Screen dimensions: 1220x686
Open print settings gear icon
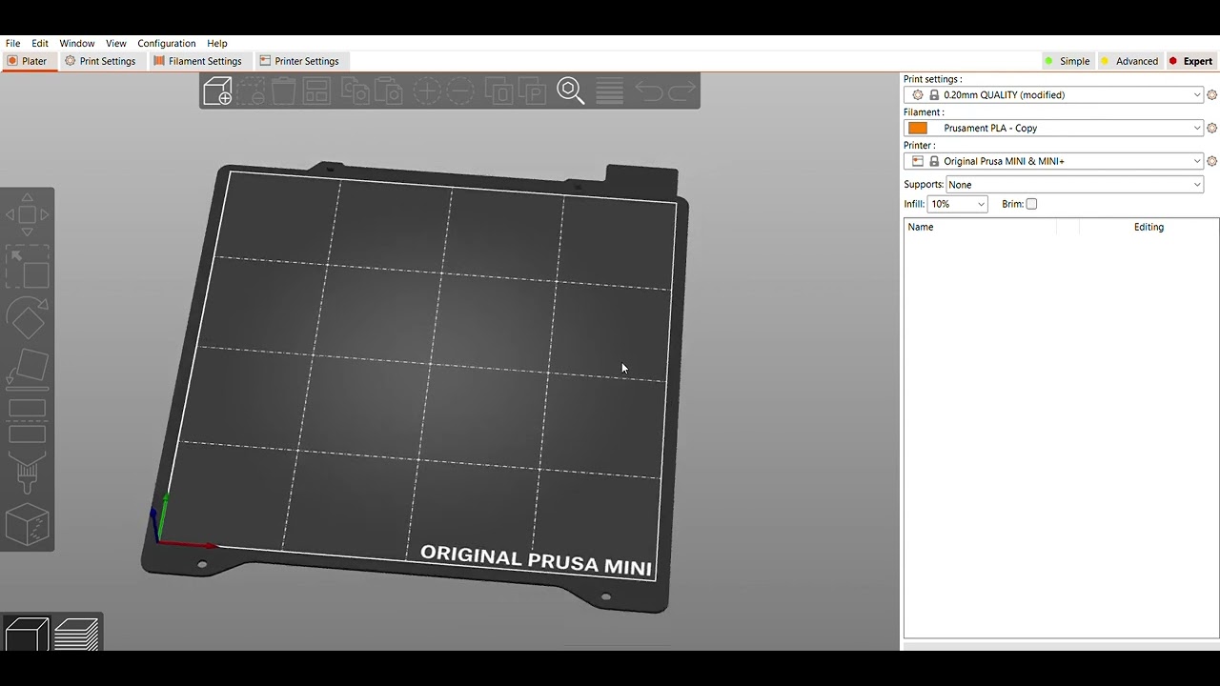1211,95
